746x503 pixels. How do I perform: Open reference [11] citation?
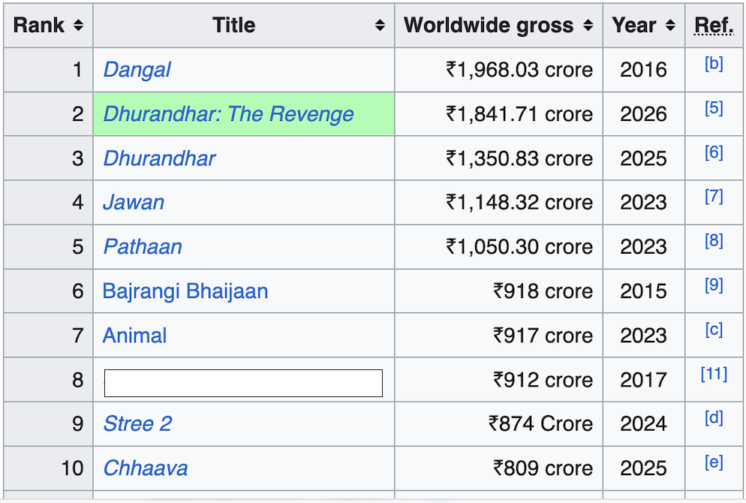click(714, 374)
